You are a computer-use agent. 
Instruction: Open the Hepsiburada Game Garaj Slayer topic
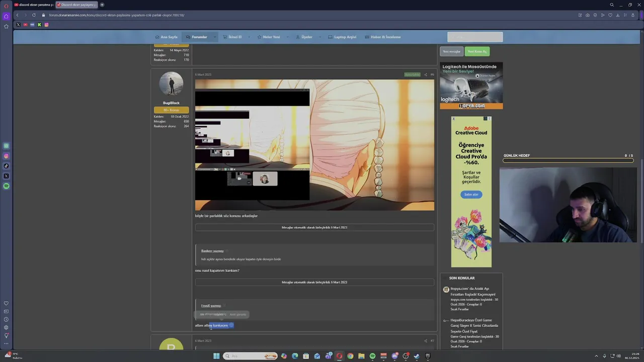(474, 325)
